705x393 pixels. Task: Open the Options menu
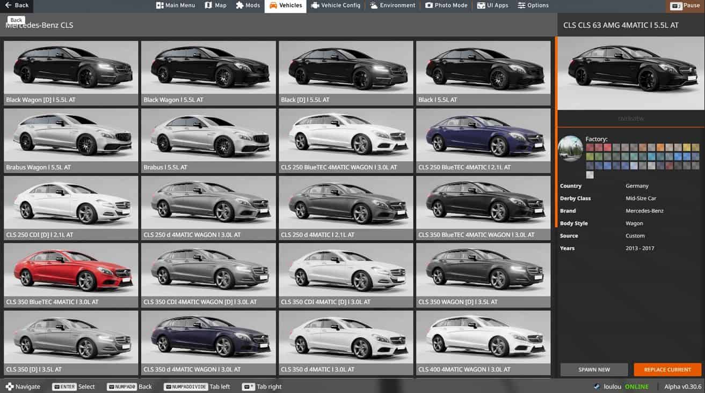pos(533,5)
